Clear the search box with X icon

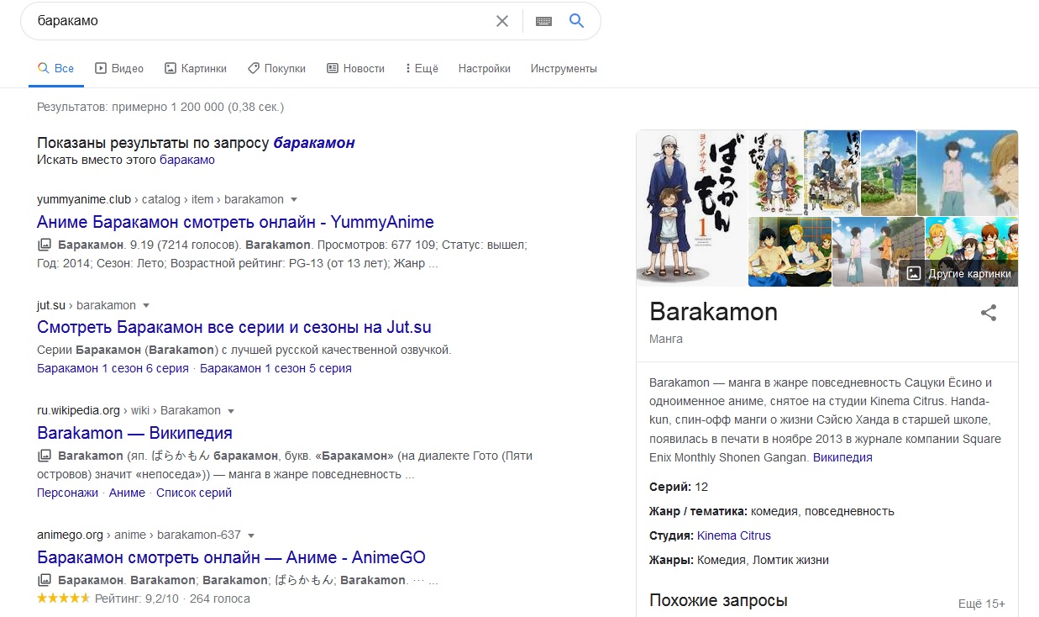click(x=502, y=21)
